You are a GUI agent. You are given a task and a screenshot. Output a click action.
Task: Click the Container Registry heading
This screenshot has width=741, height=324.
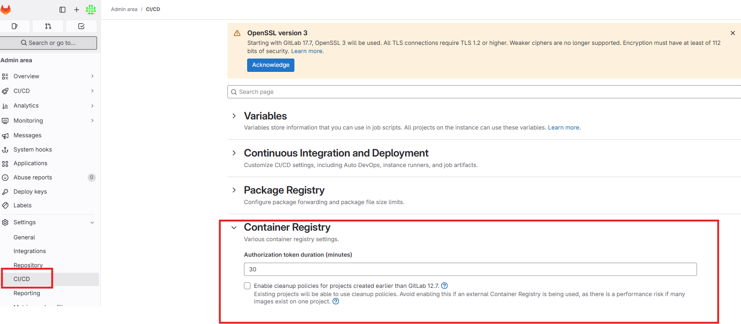point(287,227)
